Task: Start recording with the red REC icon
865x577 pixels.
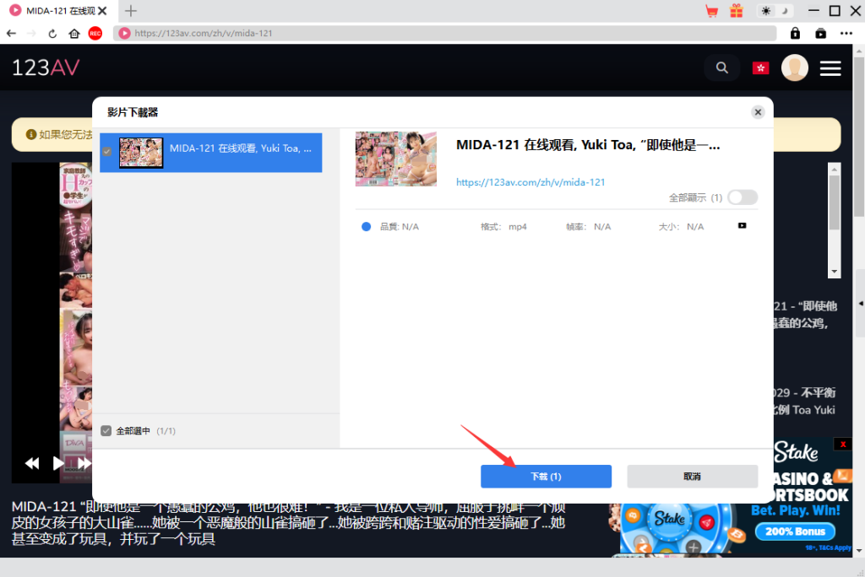Action: pos(95,33)
